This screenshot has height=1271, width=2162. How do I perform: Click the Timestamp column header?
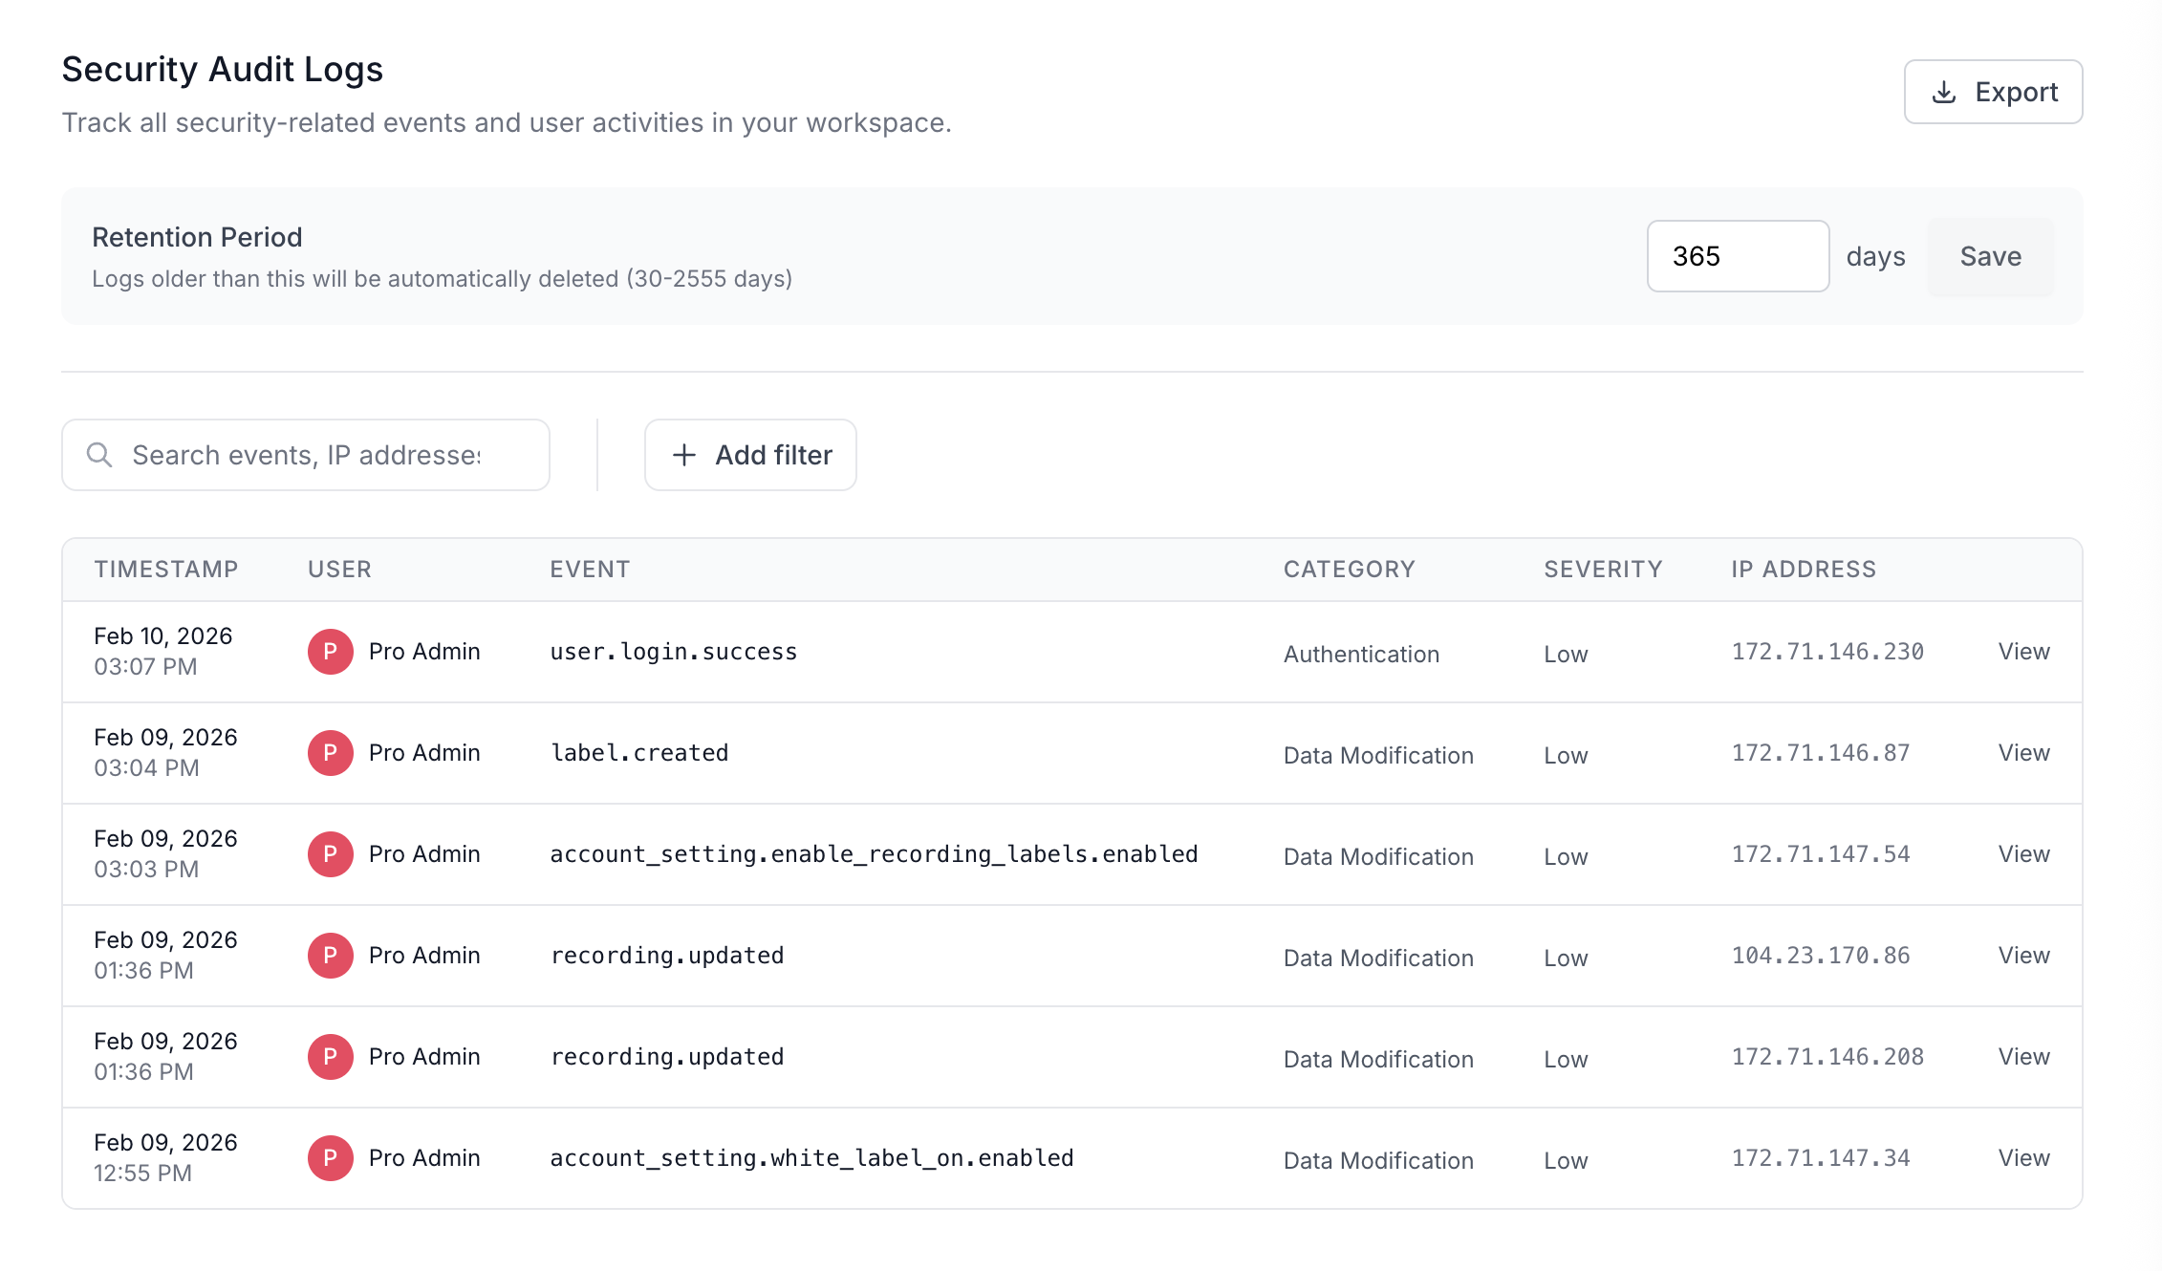point(166,570)
